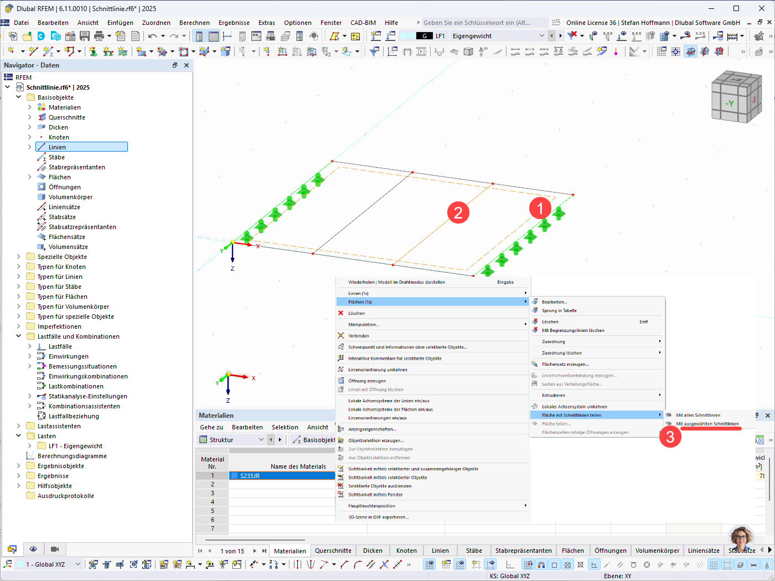Screen dimensions: 775x581
Task: Go to next load case with right arrow
Action: 560,35
